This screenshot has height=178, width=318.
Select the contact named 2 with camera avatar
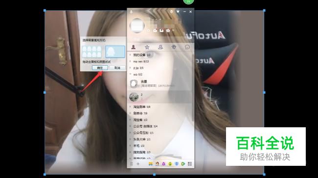(159, 97)
